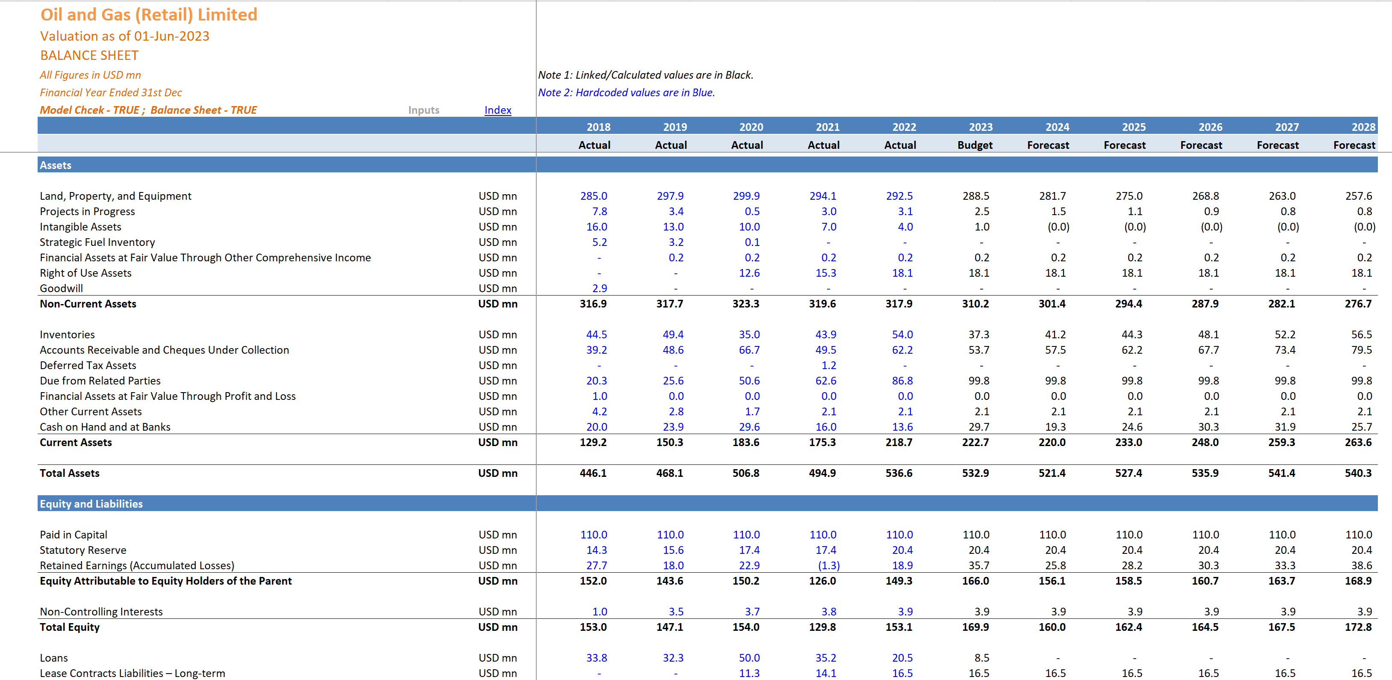Image resolution: width=1392 pixels, height=680 pixels.
Task: Click the Note 2 hardcoded values text
Action: (626, 92)
